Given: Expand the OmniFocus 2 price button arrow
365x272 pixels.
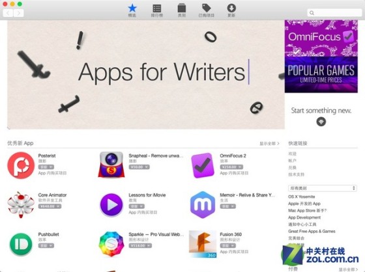Looking at the screenshot, I should coord(240,167).
